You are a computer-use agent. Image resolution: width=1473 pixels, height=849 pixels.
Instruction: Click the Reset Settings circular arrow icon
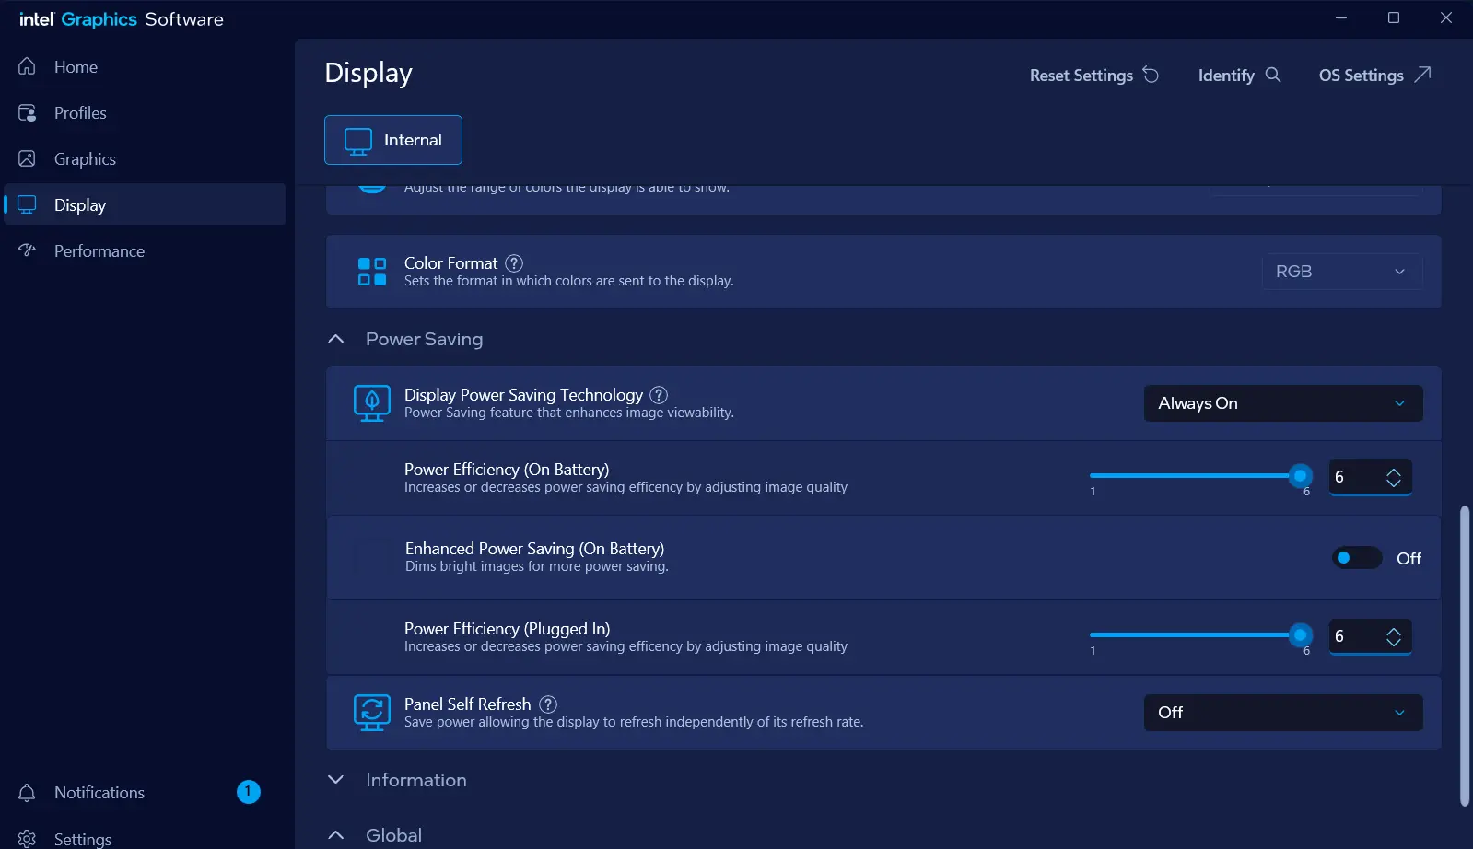tap(1151, 75)
